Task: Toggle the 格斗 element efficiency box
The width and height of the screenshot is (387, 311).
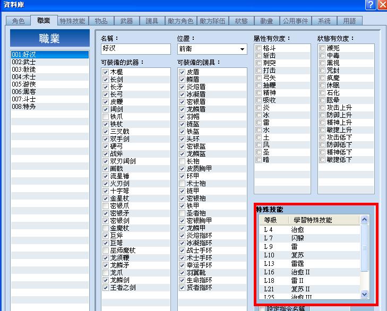Action: pos(259,48)
